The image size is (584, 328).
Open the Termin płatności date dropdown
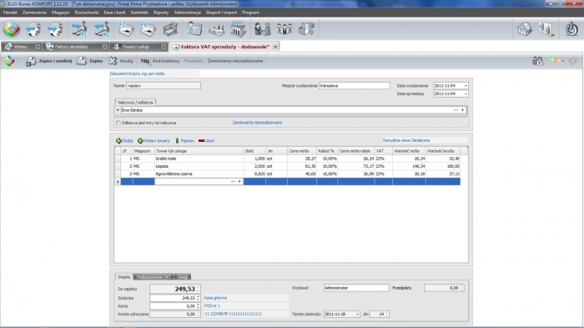[x=357, y=314]
